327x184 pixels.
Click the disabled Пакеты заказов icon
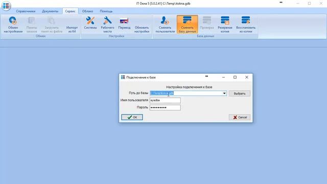pos(32,25)
